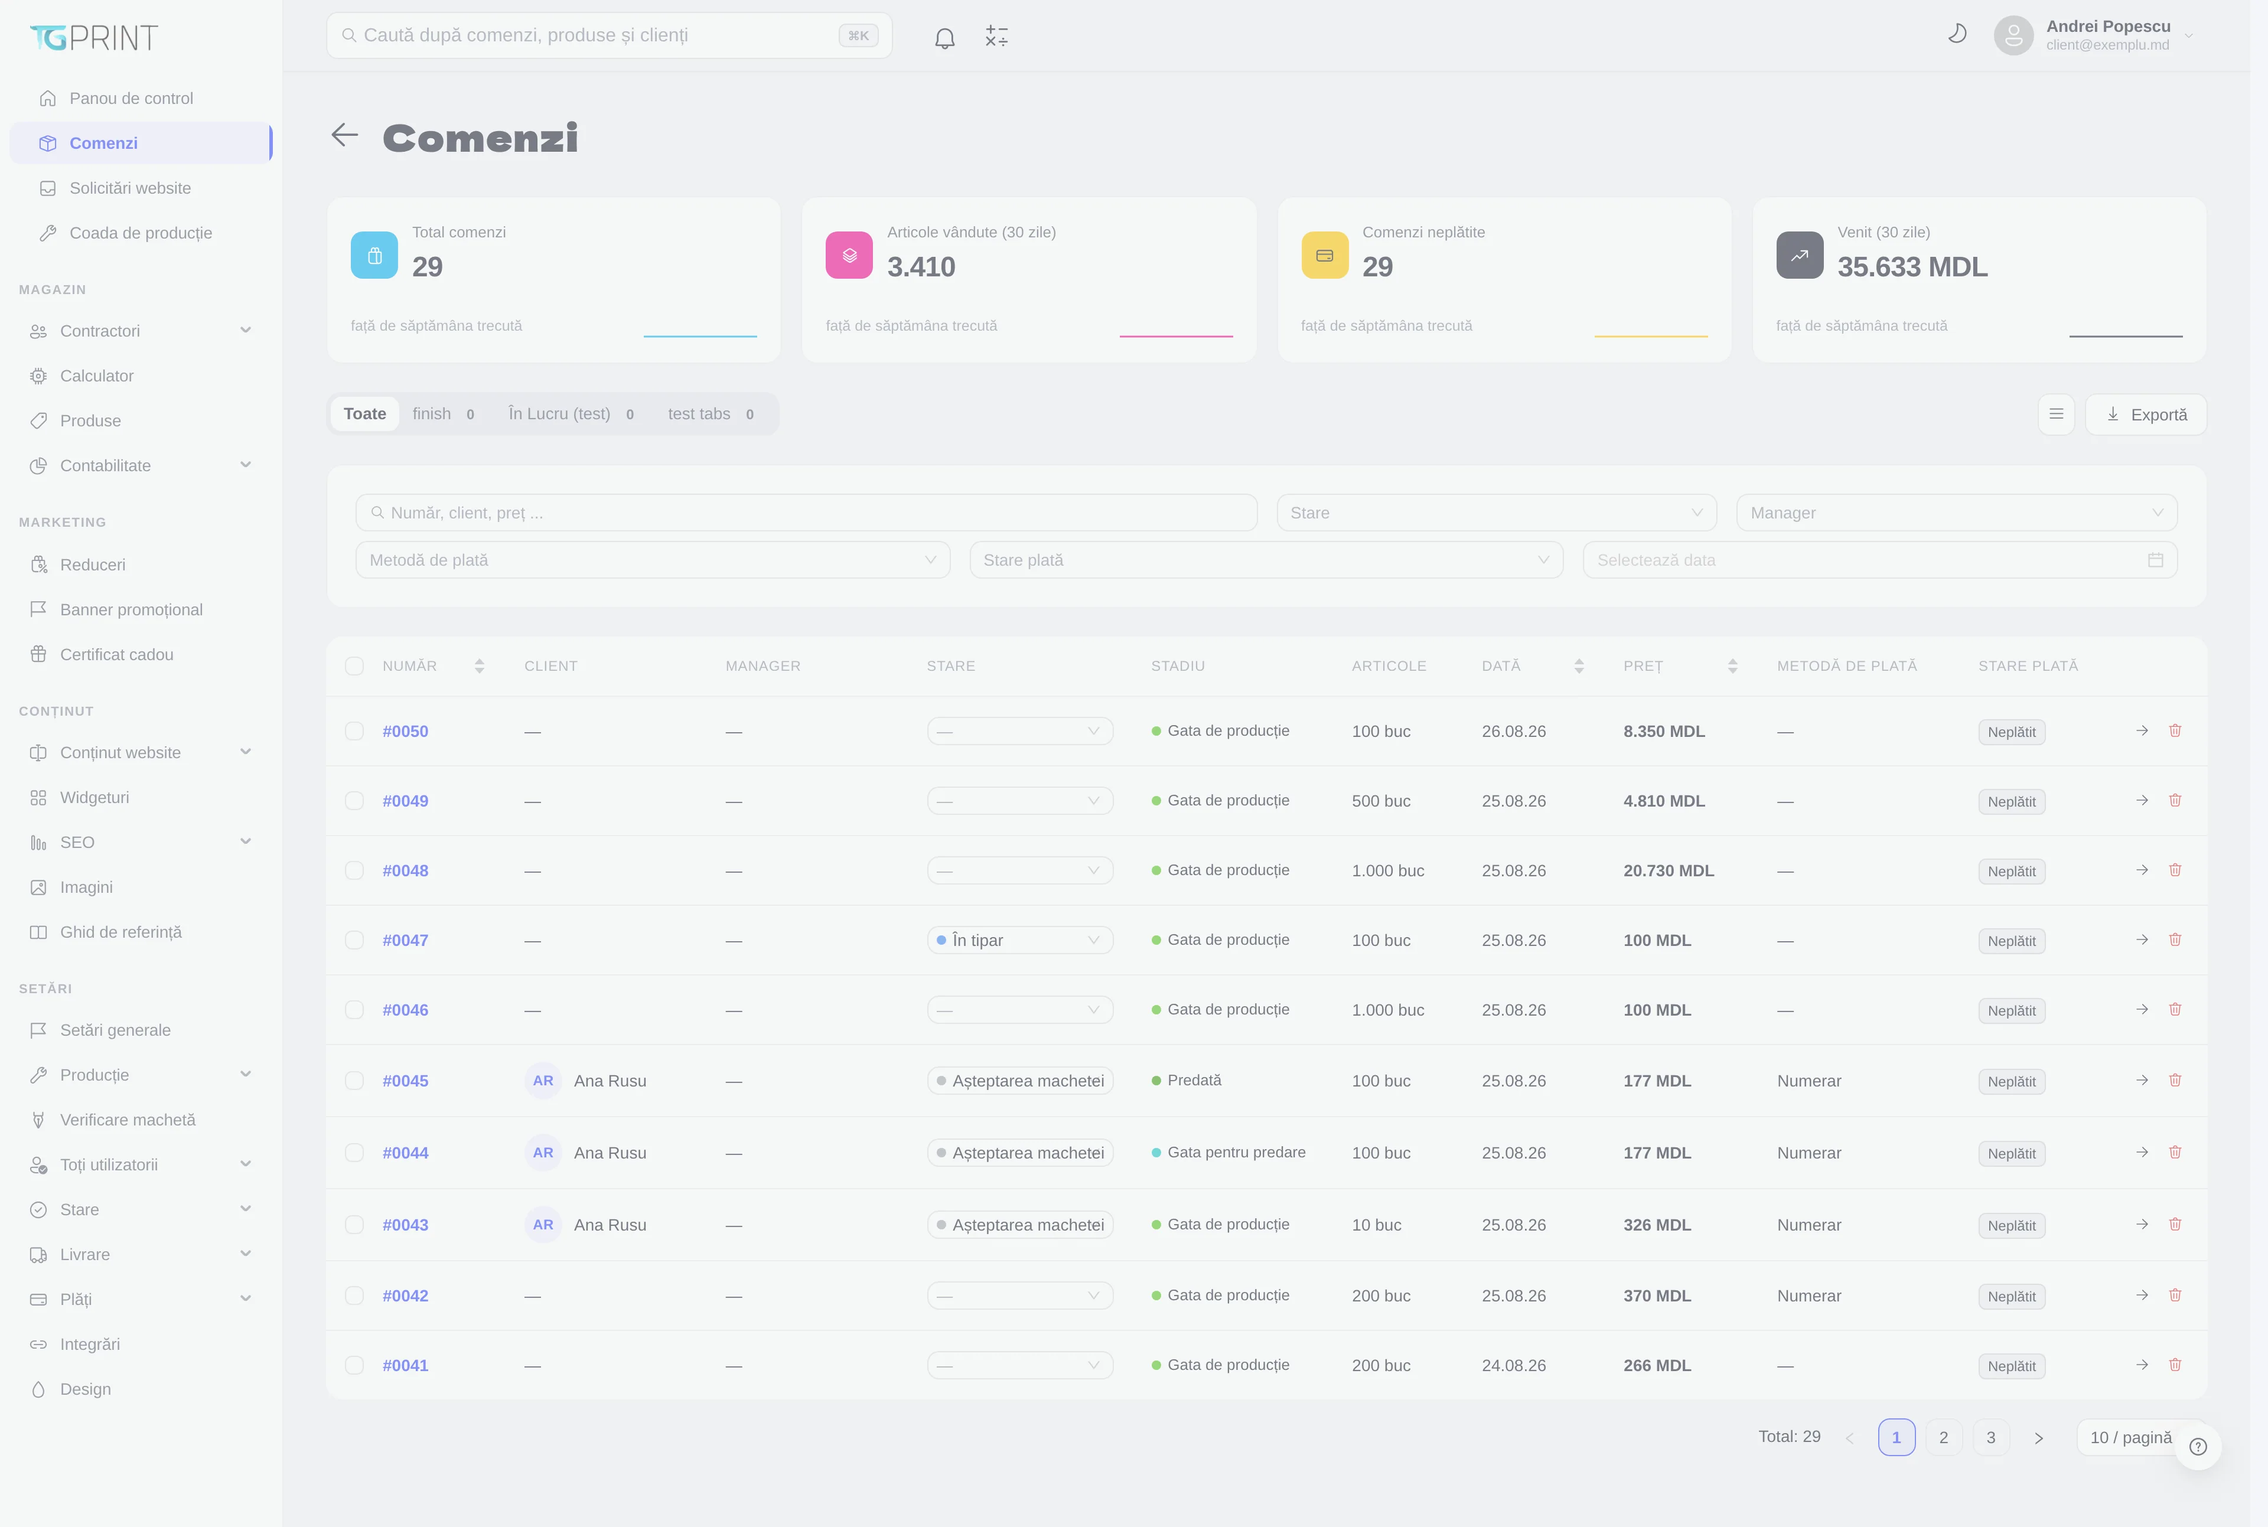The height and width of the screenshot is (1527, 2268).
Task: Open the Manager filter dropdown
Action: [1956, 512]
